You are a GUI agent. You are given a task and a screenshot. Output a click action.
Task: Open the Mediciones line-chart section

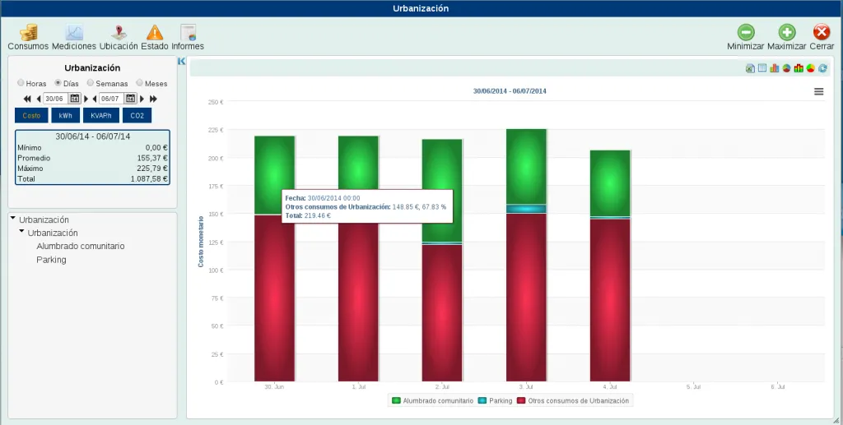pyautogui.click(x=74, y=37)
